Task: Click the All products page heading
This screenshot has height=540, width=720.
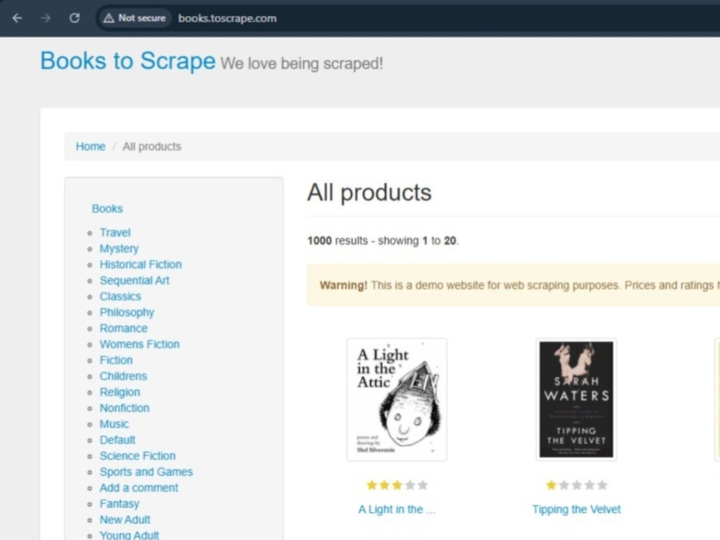Action: coord(369,192)
